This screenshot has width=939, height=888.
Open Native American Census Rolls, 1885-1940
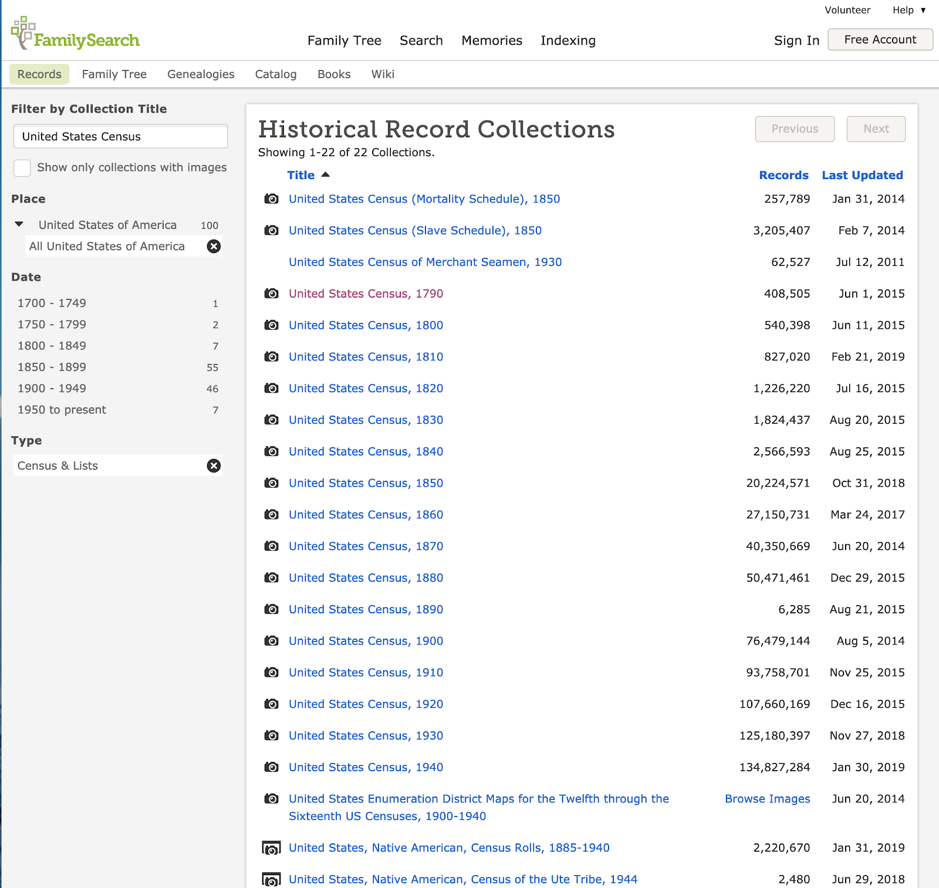point(449,848)
